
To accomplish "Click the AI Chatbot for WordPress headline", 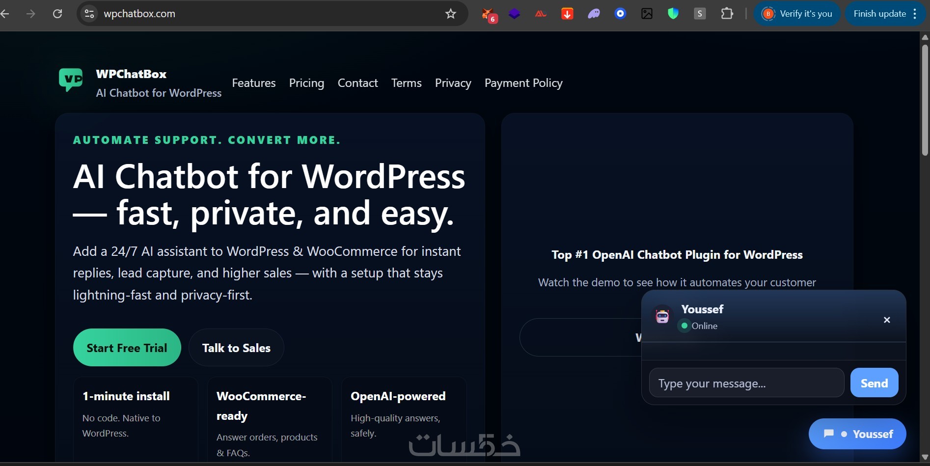I will 269,195.
